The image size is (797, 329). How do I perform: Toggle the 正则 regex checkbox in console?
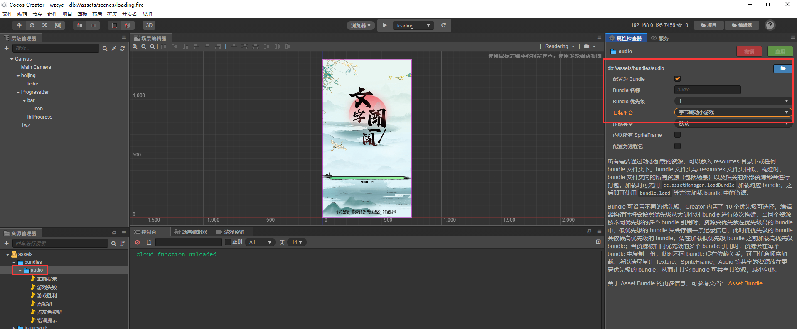tap(228, 242)
